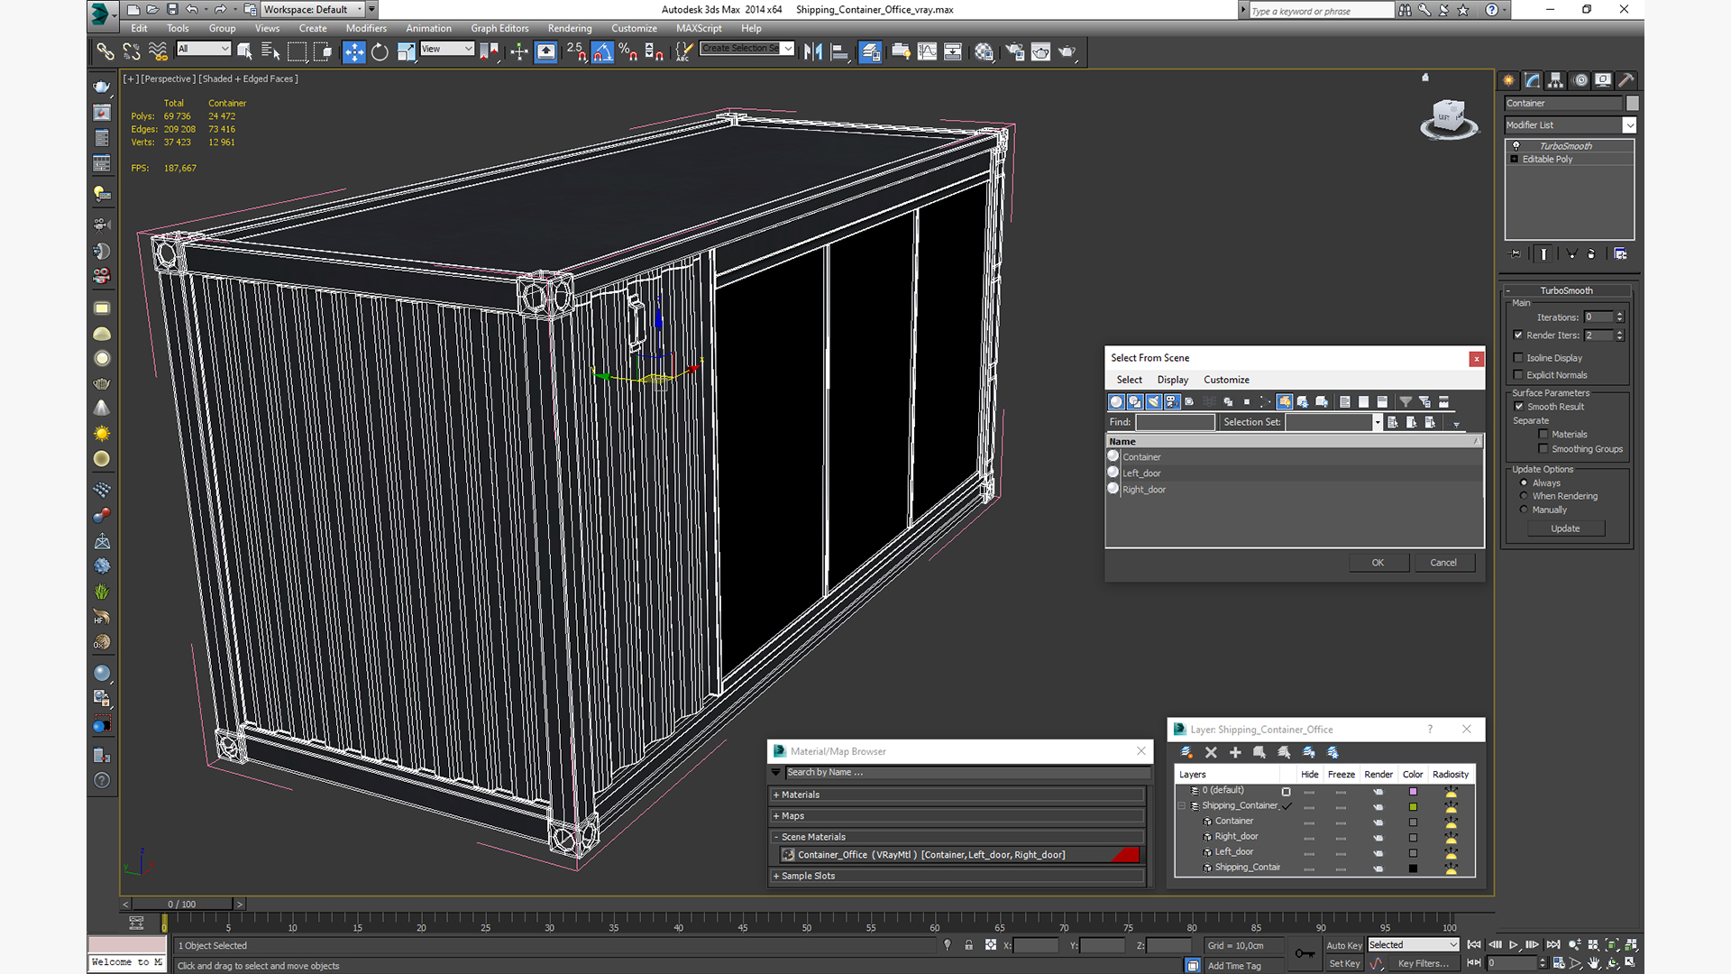Viewport: 1731px width, 974px height.
Task: Open the Modifiers menu
Action: point(366,28)
